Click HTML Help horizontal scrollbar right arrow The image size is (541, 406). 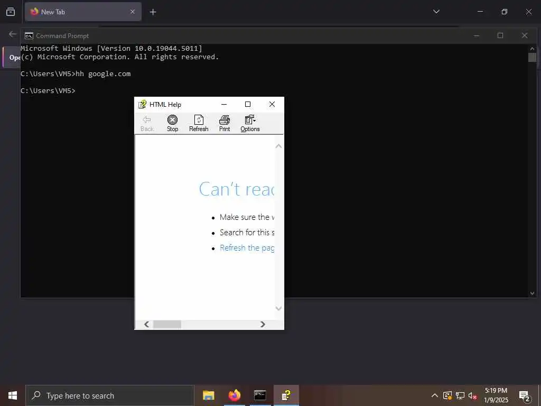pyautogui.click(x=263, y=324)
